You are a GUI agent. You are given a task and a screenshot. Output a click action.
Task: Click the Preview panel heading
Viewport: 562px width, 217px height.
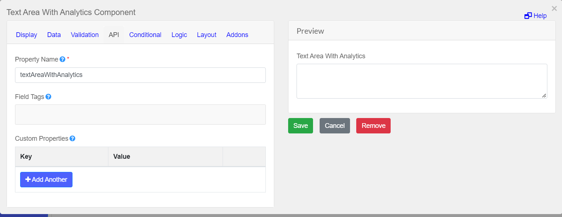pos(310,31)
